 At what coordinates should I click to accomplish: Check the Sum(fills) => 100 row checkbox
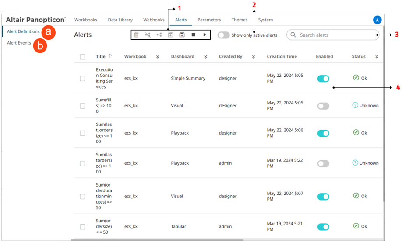point(82,106)
